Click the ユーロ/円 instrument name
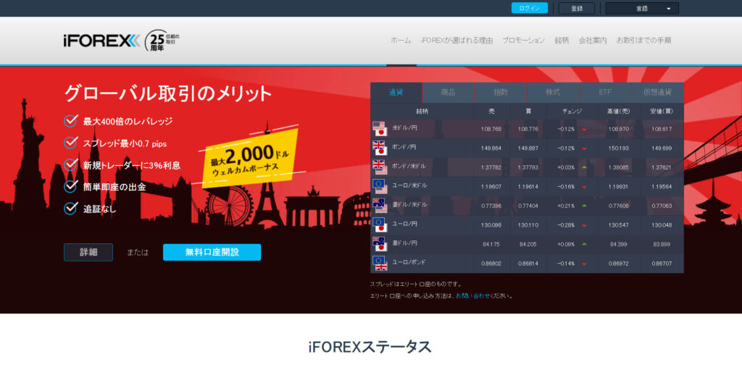This screenshot has height=365, width=742. pos(404,224)
